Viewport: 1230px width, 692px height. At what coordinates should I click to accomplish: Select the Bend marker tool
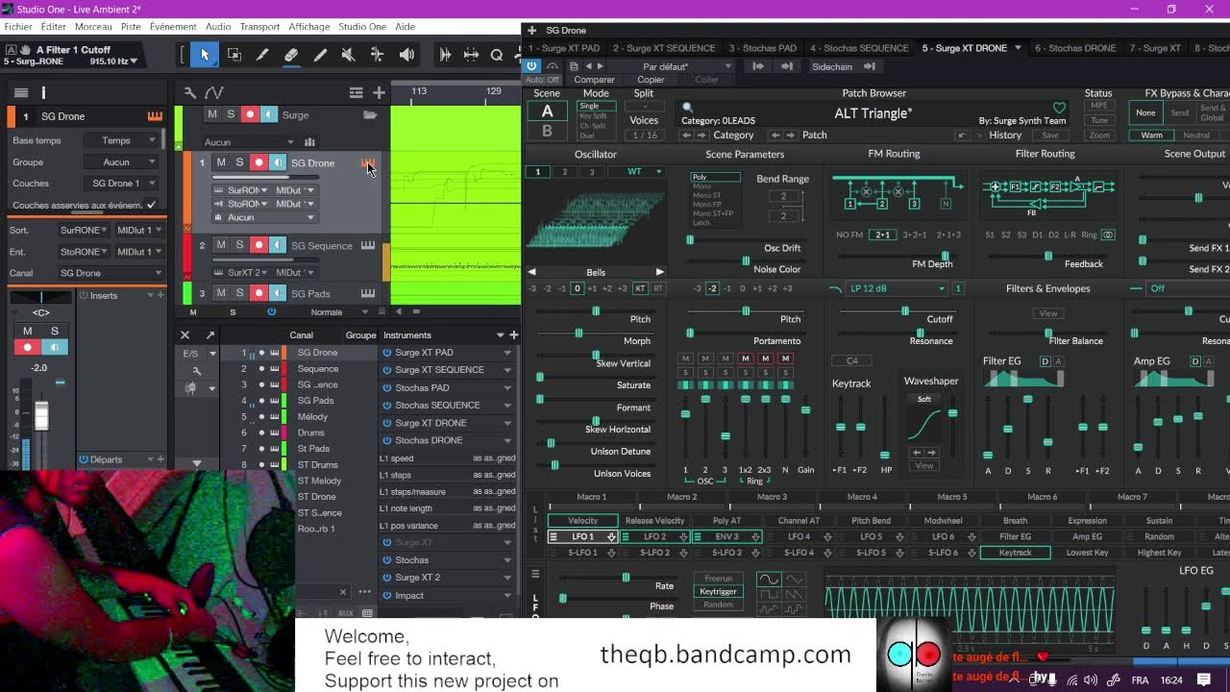(377, 55)
